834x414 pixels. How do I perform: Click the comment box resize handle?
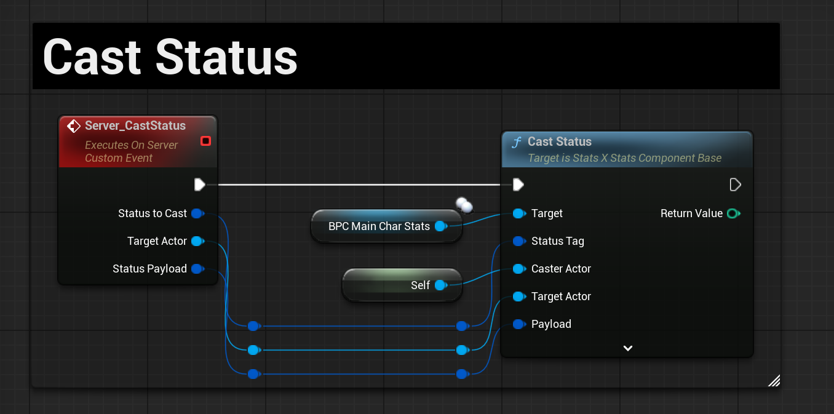coord(774,380)
